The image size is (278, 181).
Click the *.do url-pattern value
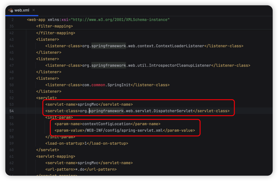[x=80, y=169]
